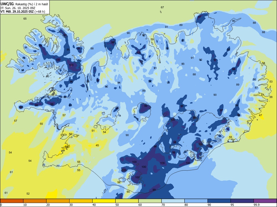
Task: Click the humidity value 67 over the northern sea
Action: click(x=162, y=7)
